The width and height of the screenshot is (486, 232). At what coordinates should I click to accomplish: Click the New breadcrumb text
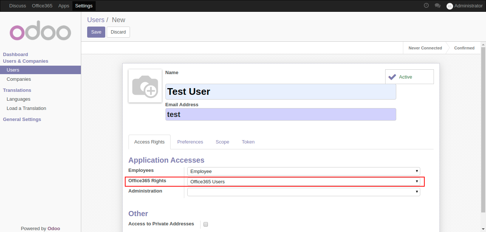pos(119,20)
